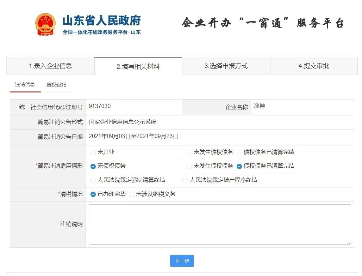Select 债权债务已清算完结 in the 未开业 row
This screenshot has height=276, width=362.
[239, 152]
